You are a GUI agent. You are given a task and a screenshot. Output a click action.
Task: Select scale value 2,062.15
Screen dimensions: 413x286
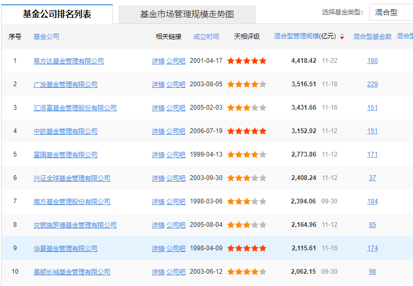[x=303, y=272]
